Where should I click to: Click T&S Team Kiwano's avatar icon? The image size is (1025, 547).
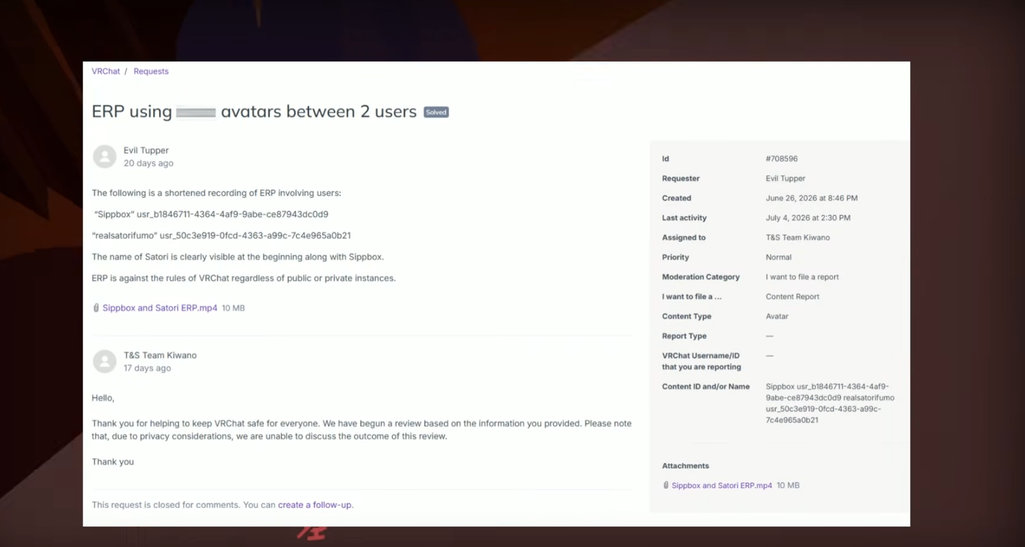pos(104,362)
